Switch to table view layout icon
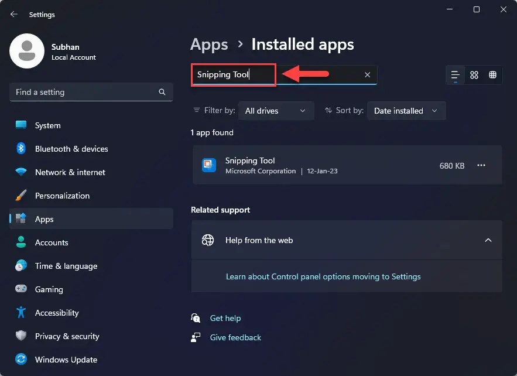517x376 pixels. click(x=492, y=75)
